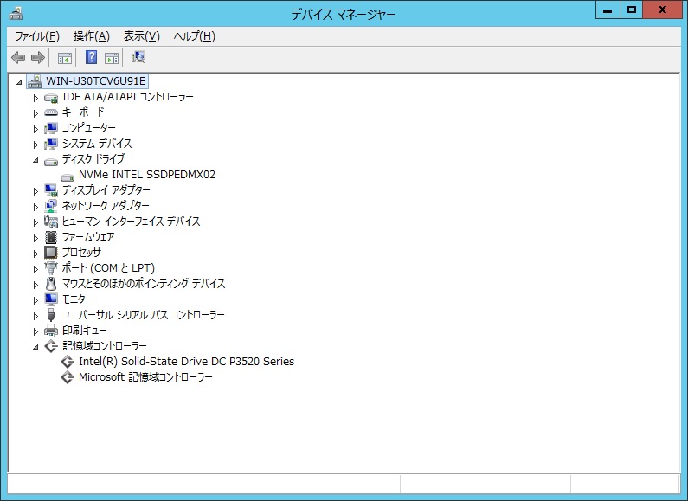688x501 pixels.
Task: Open the 操作(A) menu
Action: pyautogui.click(x=91, y=36)
